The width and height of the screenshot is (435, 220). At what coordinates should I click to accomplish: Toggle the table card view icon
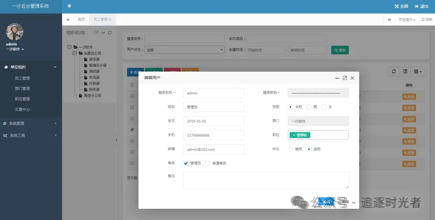(x=405, y=72)
